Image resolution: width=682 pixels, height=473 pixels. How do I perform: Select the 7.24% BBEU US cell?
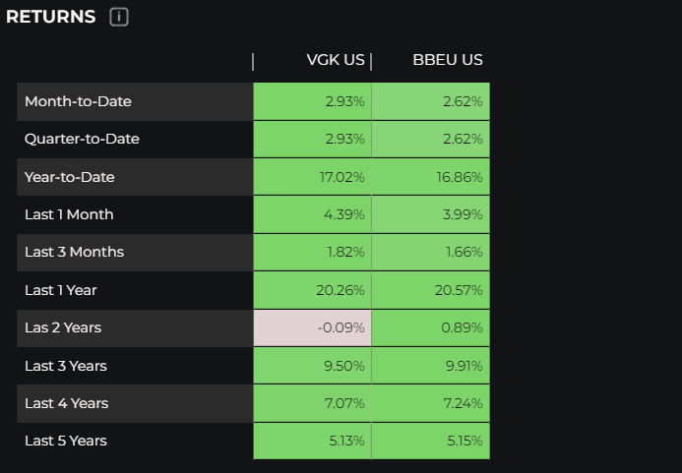(430, 403)
